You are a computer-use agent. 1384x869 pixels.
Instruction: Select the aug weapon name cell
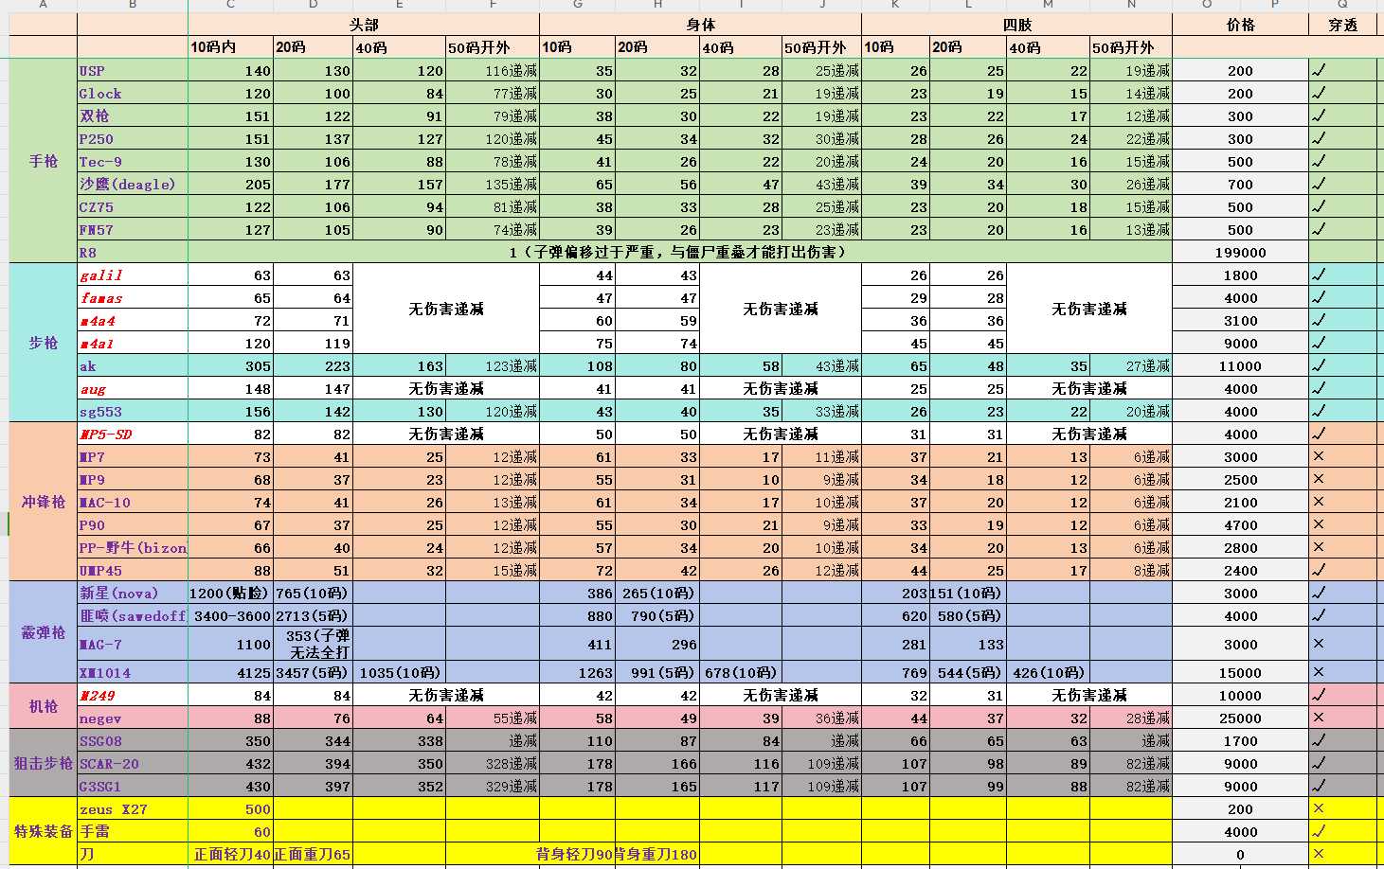tap(133, 388)
